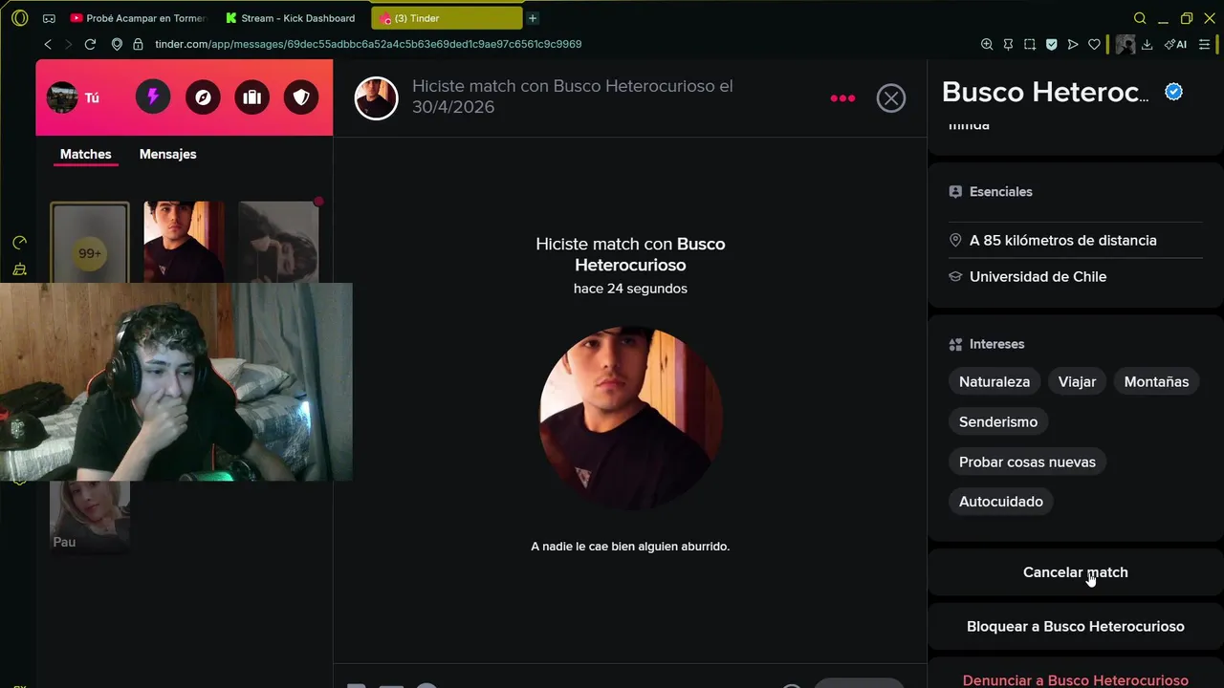Click the 'hace 24 segundos' timestamp
The height and width of the screenshot is (688, 1224).
tap(630, 289)
